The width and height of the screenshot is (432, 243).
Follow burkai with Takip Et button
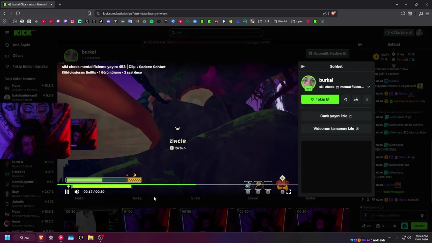[x=320, y=99]
